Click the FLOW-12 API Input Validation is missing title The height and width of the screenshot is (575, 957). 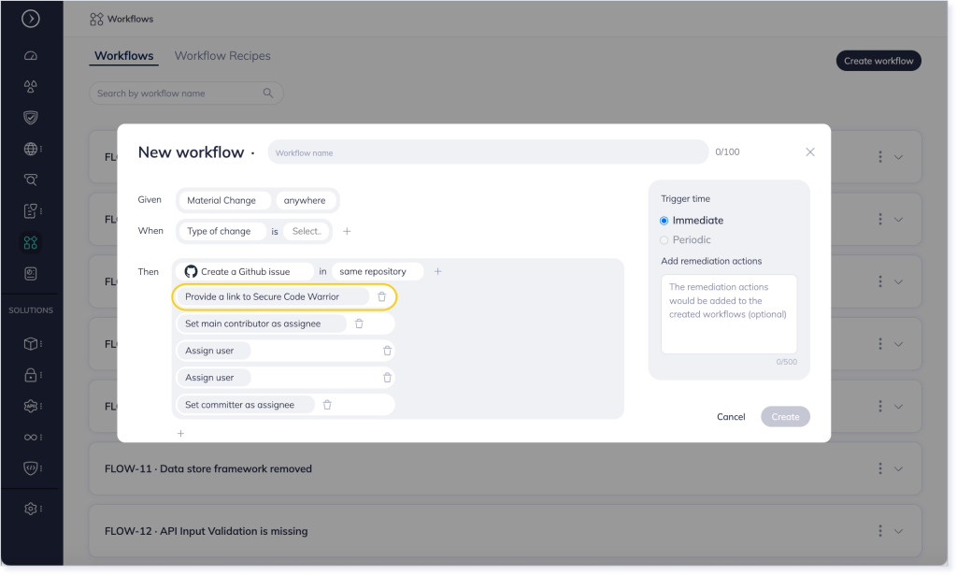pos(207,531)
